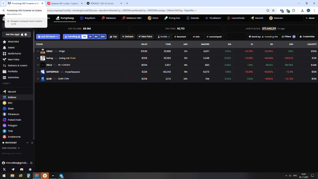The width and height of the screenshot is (318, 179).
Task: Click the Filters button
Action: [x=288, y=37]
